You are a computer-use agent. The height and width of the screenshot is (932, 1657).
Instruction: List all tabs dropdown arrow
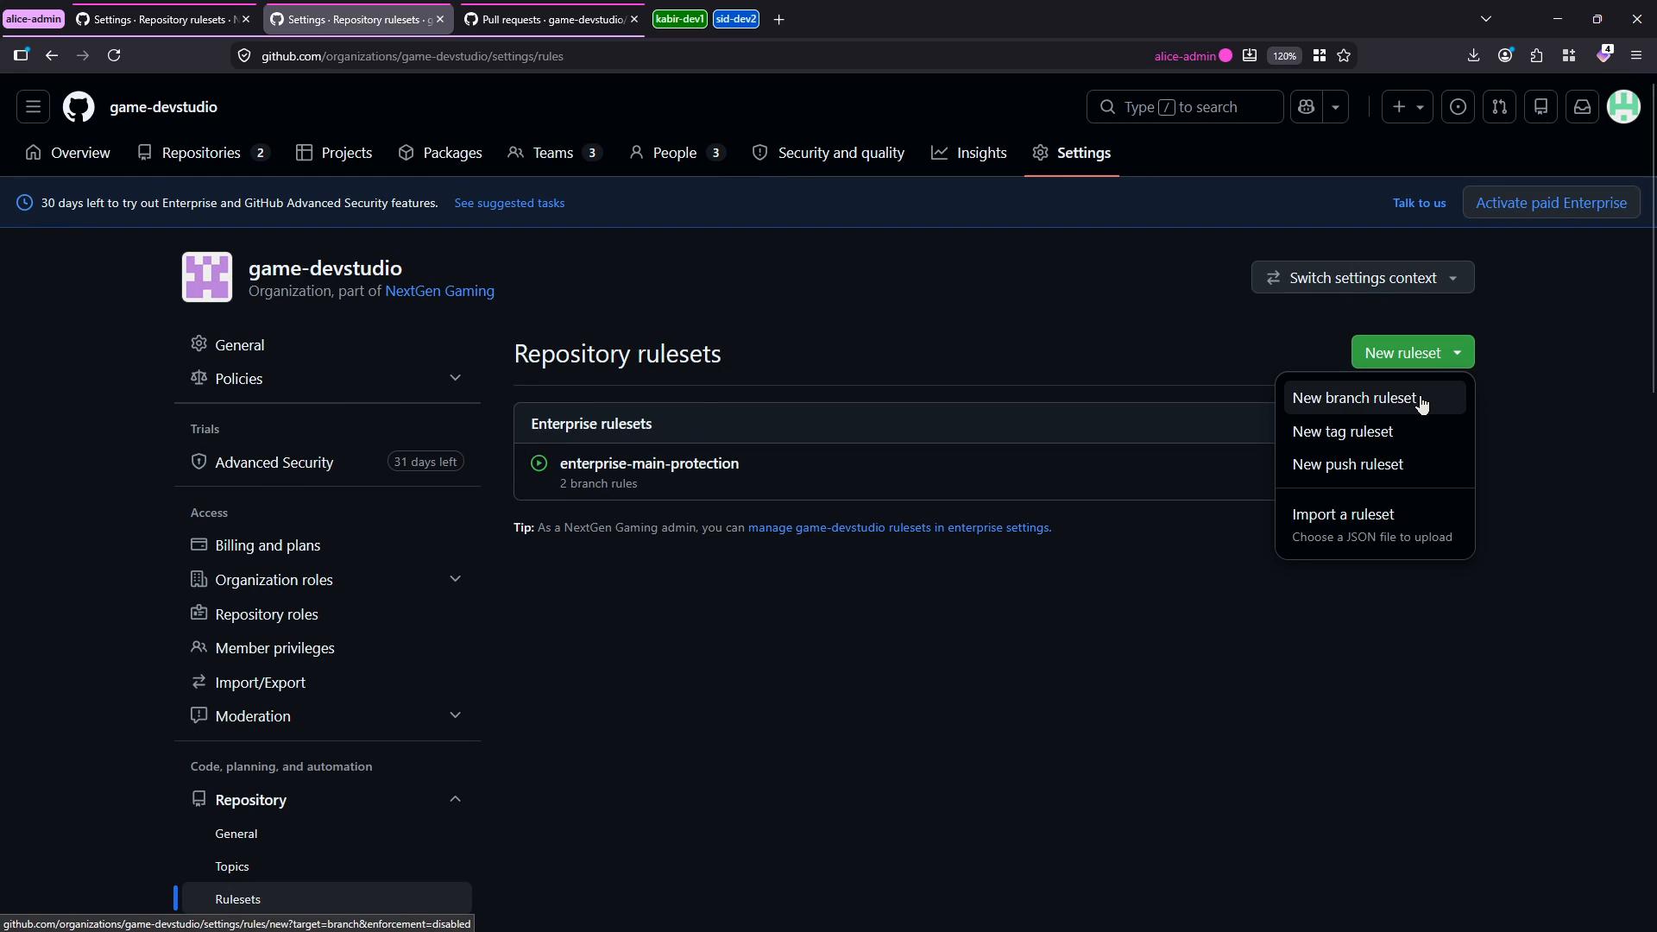pyautogui.click(x=1486, y=19)
